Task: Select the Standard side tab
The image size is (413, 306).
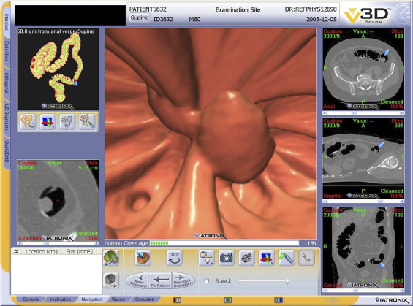Action: pyautogui.click(x=7, y=23)
